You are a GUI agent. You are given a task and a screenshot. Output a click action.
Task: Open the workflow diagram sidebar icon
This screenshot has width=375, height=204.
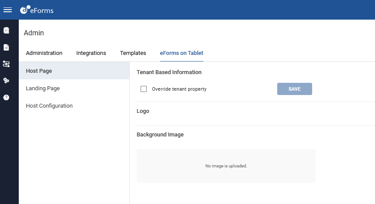coord(6,64)
